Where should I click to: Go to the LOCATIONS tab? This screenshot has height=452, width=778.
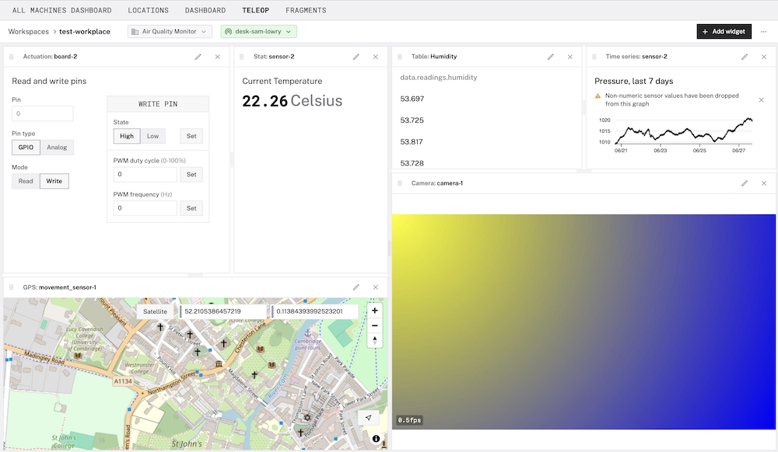[148, 10]
